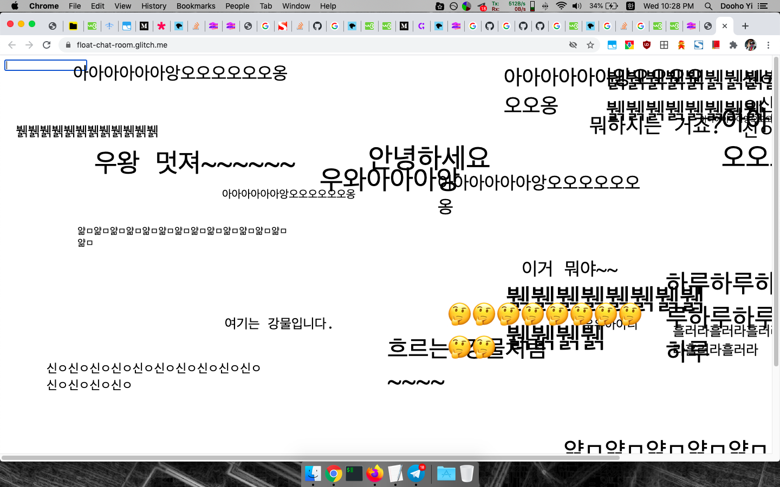
Task: Open Chrome's three-dot menu
Action: 768,45
